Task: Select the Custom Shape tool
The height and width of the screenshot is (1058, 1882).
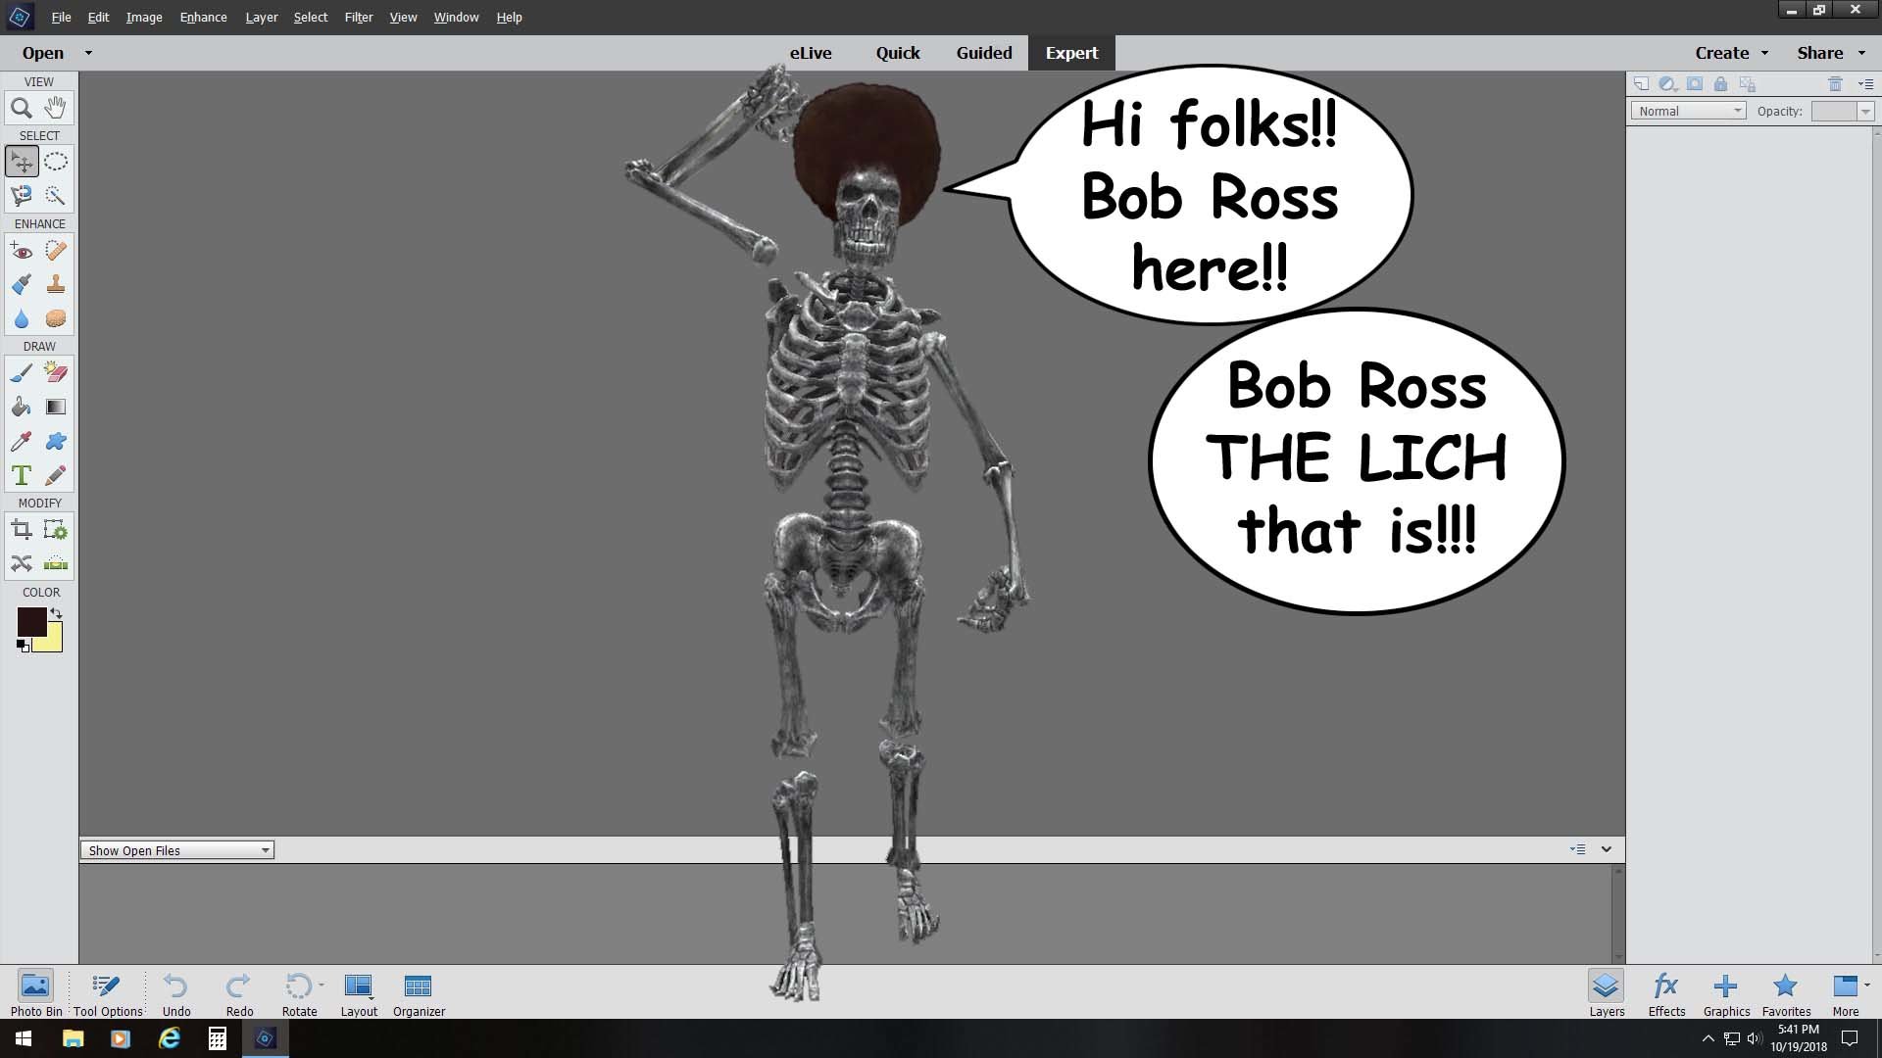Action: [x=56, y=442]
